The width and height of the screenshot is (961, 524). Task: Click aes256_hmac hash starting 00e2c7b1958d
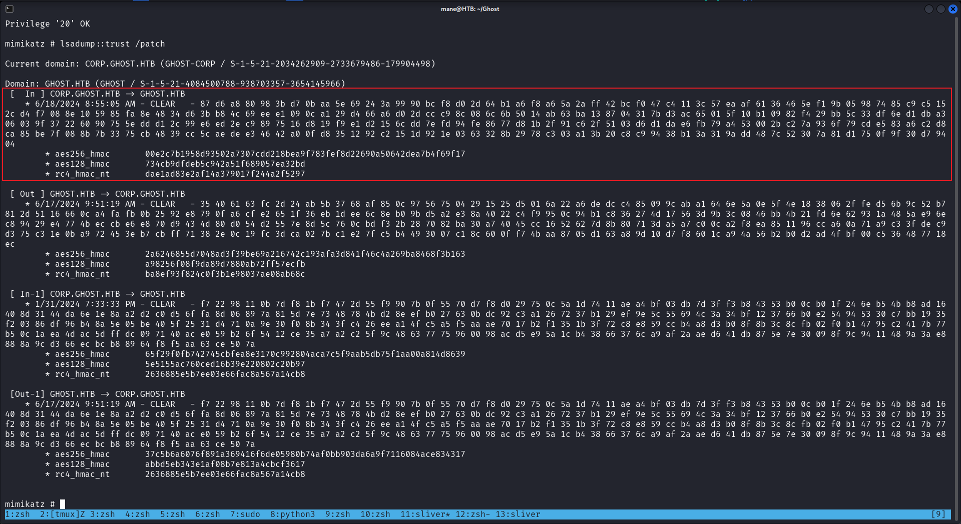(305, 154)
